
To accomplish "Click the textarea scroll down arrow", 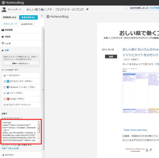I will point(39,138).
